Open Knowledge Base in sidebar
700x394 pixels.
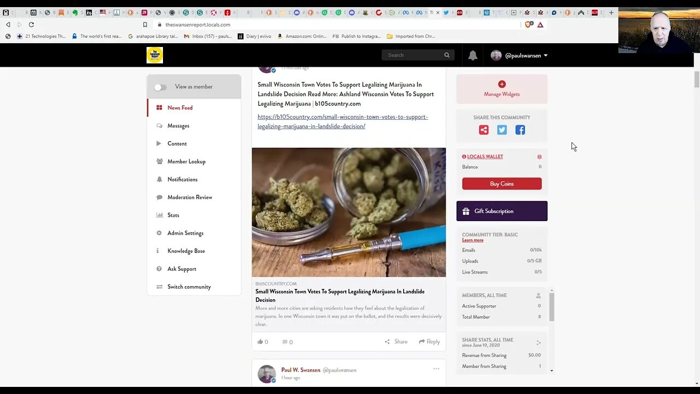click(x=194, y=251)
